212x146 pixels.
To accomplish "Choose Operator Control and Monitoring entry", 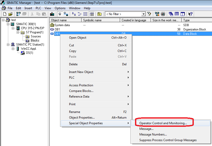I will (170, 123).
